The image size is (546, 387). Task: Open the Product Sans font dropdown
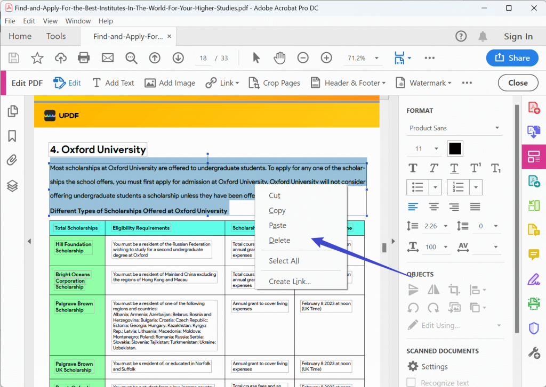click(x=454, y=128)
